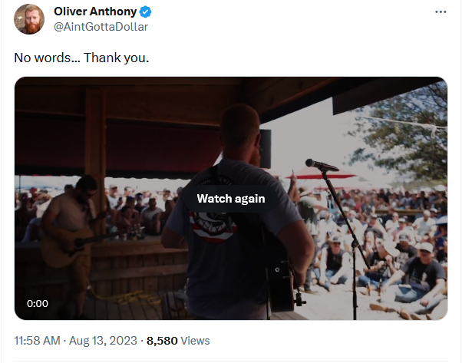462x363 pixels.
Task: Open Oliver Anthony's profile avatar
Action: point(29,19)
